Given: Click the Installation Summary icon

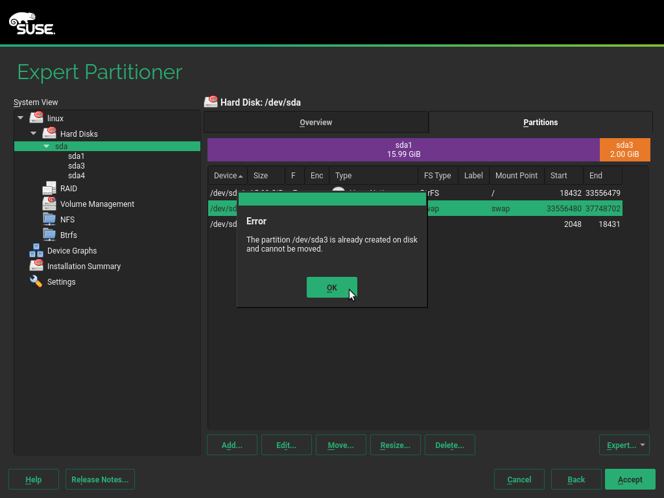Looking at the screenshot, I should coord(36,266).
